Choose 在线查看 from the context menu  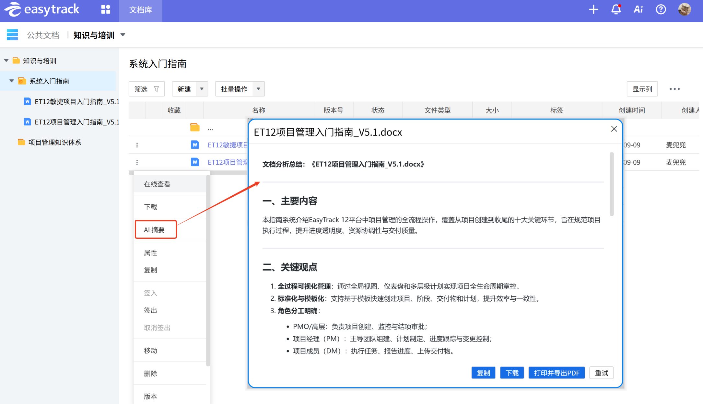pos(157,184)
